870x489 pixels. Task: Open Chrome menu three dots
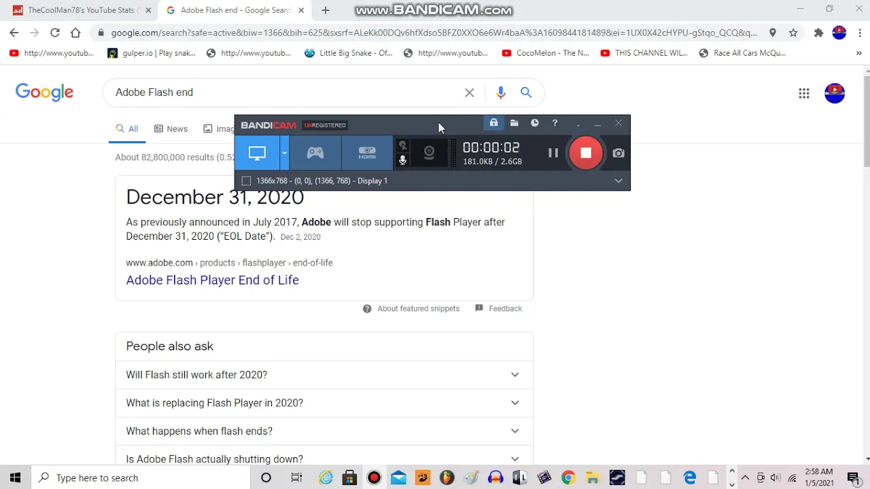tap(860, 33)
